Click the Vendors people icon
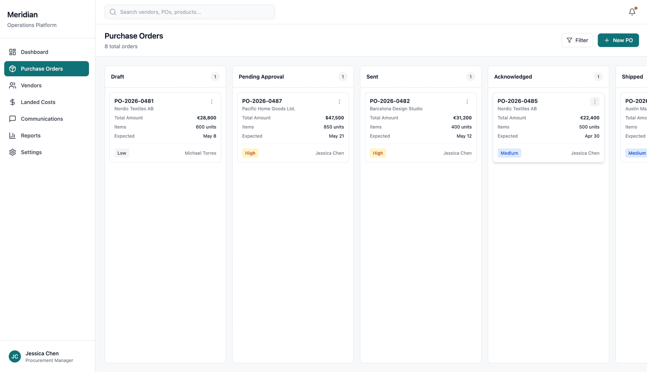 pyautogui.click(x=13, y=85)
